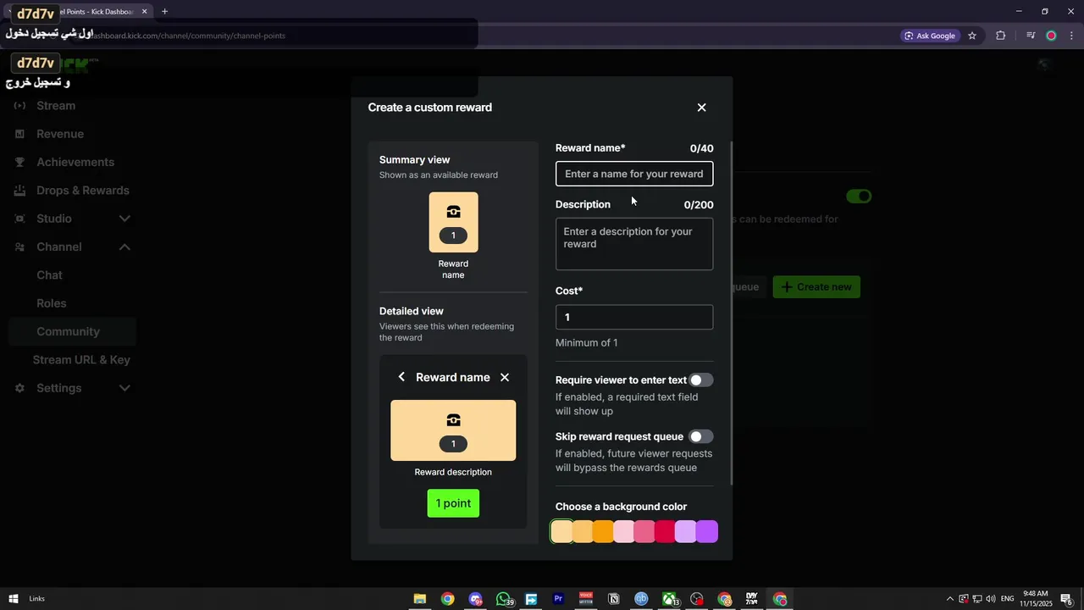Viewport: 1084px width, 610px height.
Task: Expand the Studio section chevron
Action: (124, 219)
